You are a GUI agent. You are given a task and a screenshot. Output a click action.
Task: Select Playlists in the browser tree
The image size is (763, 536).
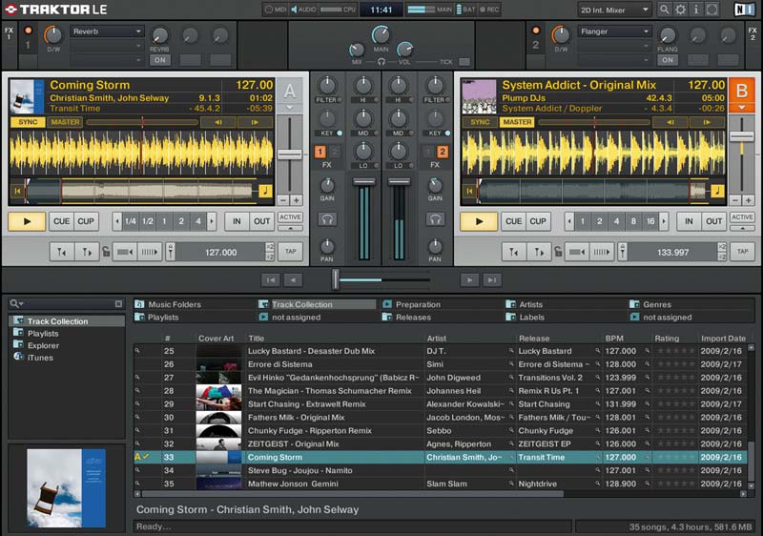[x=43, y=334]
